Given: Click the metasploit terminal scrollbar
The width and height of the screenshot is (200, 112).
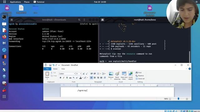Looking at the screenshot, I should click(x=190, y=57).
